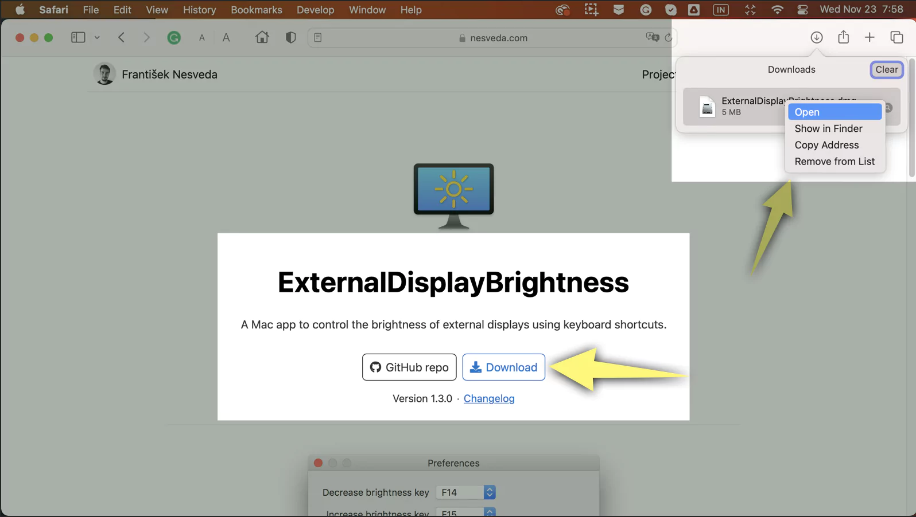Click the Version 1.3.0 text
The image size is (916, 517).
pos(422,398)
